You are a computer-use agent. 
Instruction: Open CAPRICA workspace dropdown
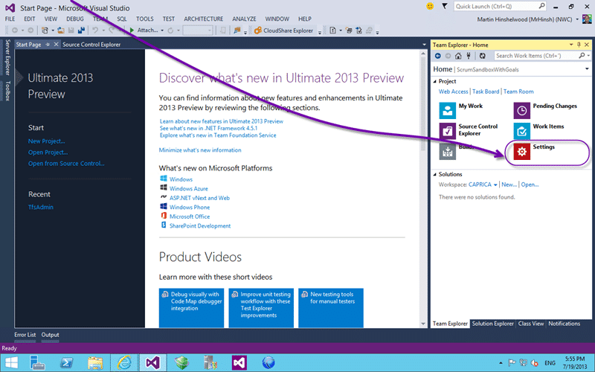tap(495, 185)
